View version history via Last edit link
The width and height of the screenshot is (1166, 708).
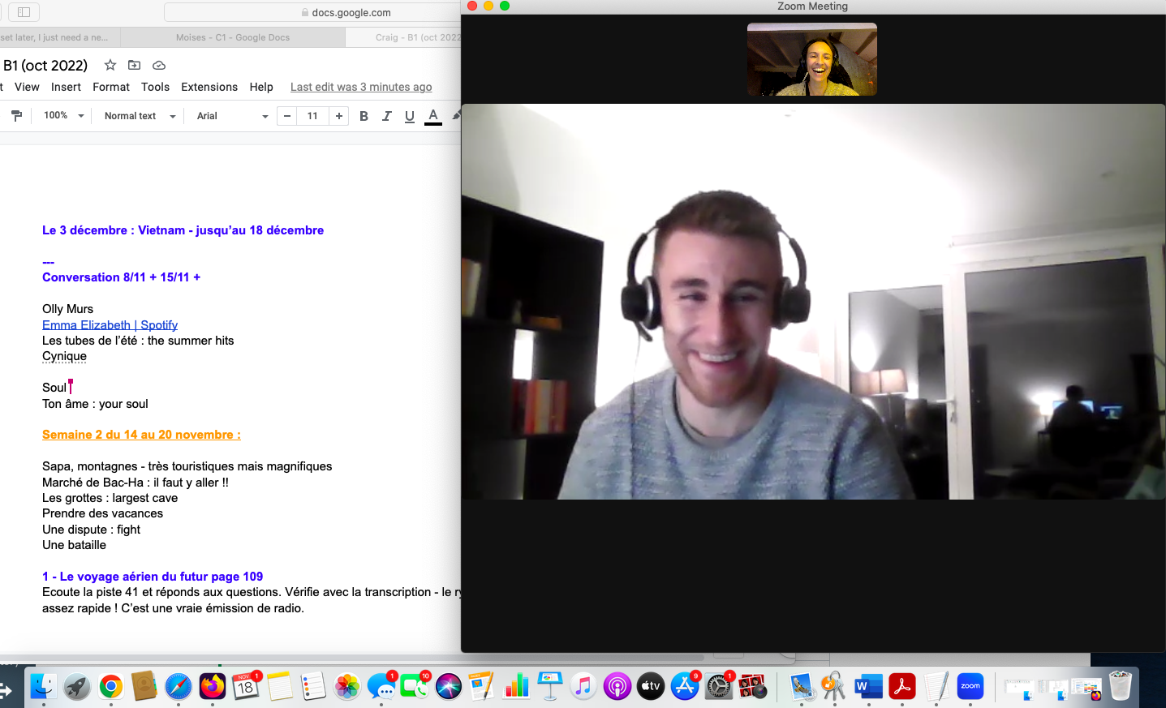click(x=360, y=87)
